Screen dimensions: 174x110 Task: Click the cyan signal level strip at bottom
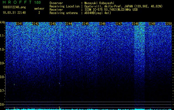pos(89,109)
